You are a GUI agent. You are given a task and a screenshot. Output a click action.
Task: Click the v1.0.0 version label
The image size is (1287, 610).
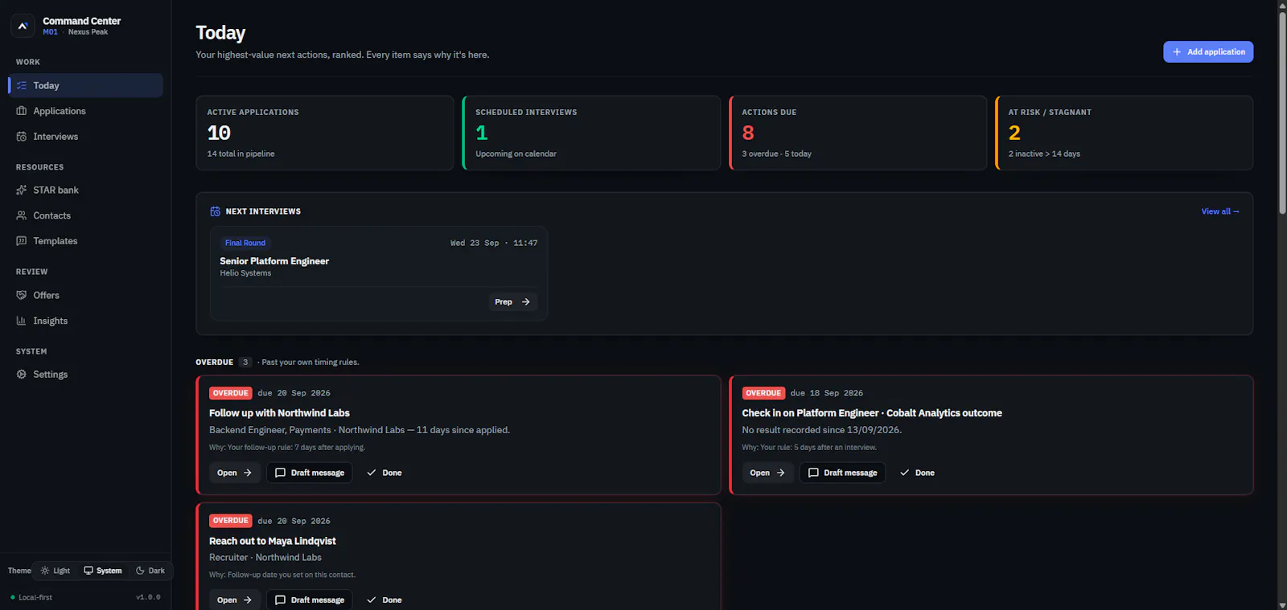[148, 597]
